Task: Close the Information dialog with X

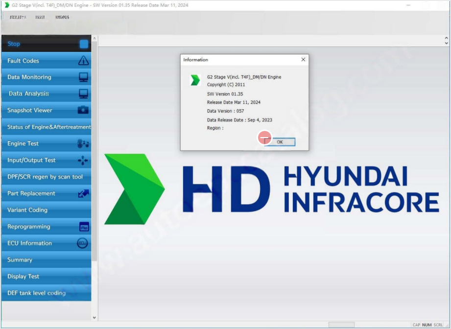Action: click(303, 60)
